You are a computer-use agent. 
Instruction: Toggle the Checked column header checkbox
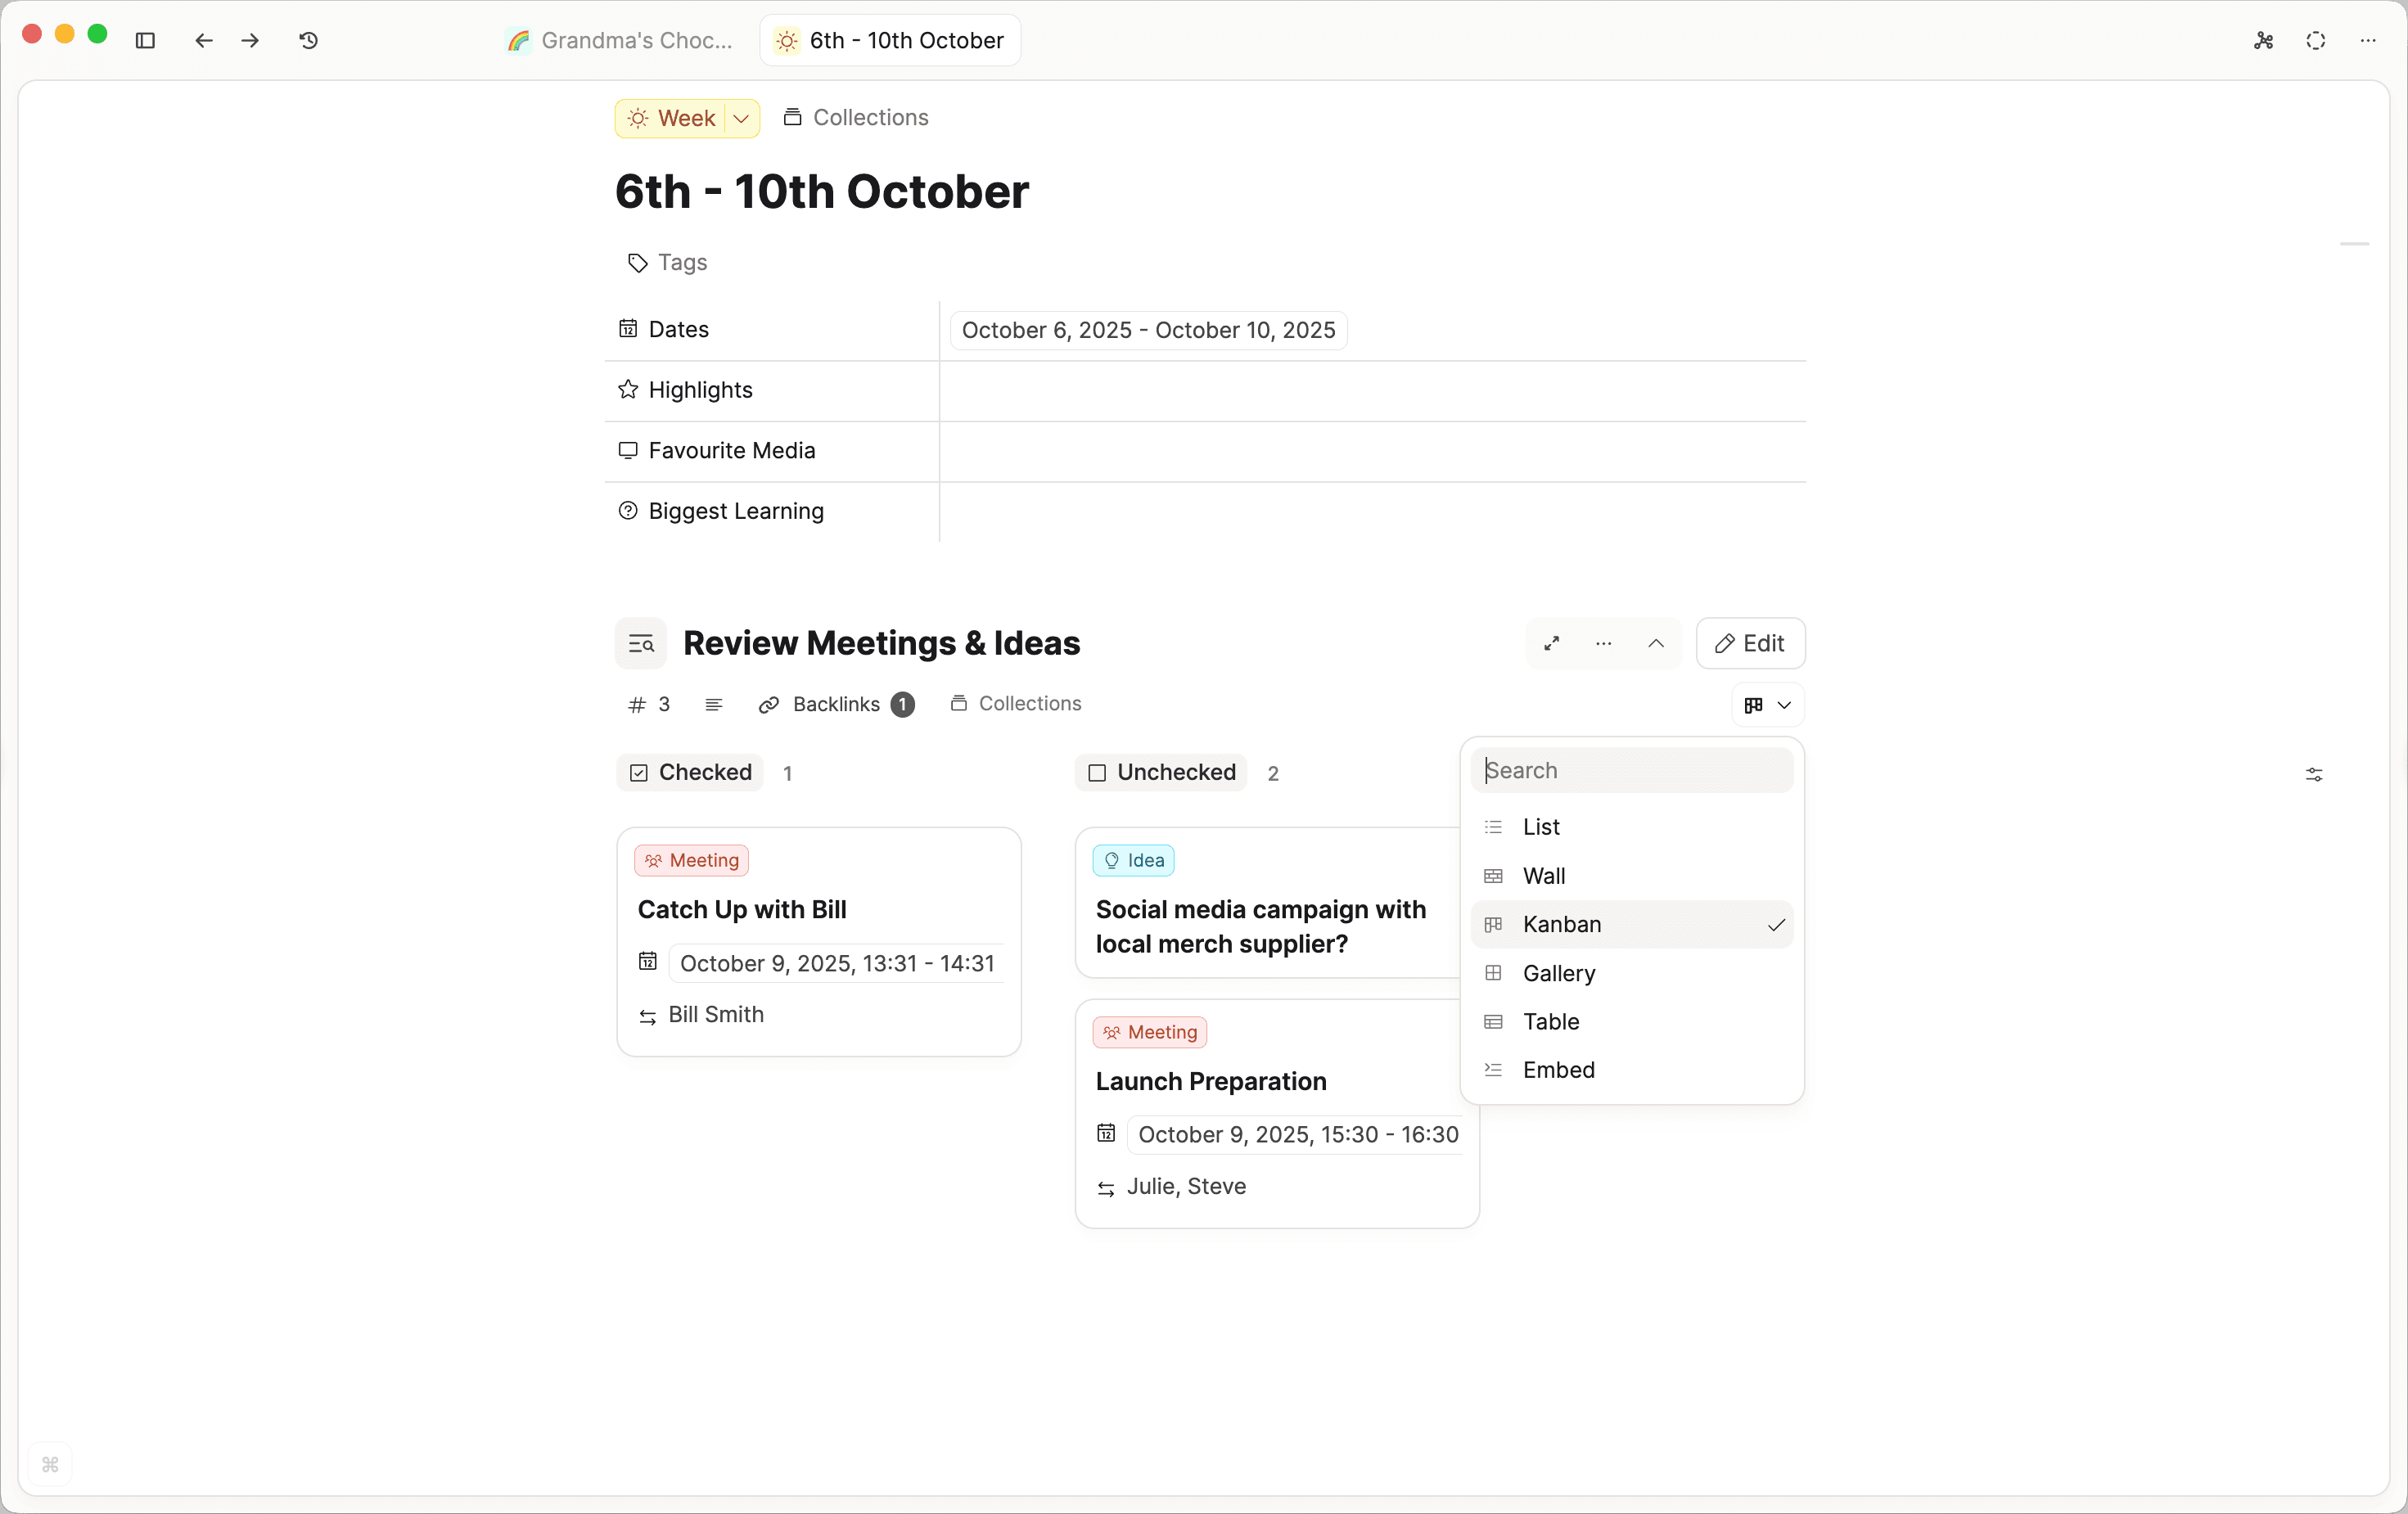[638, 772]
